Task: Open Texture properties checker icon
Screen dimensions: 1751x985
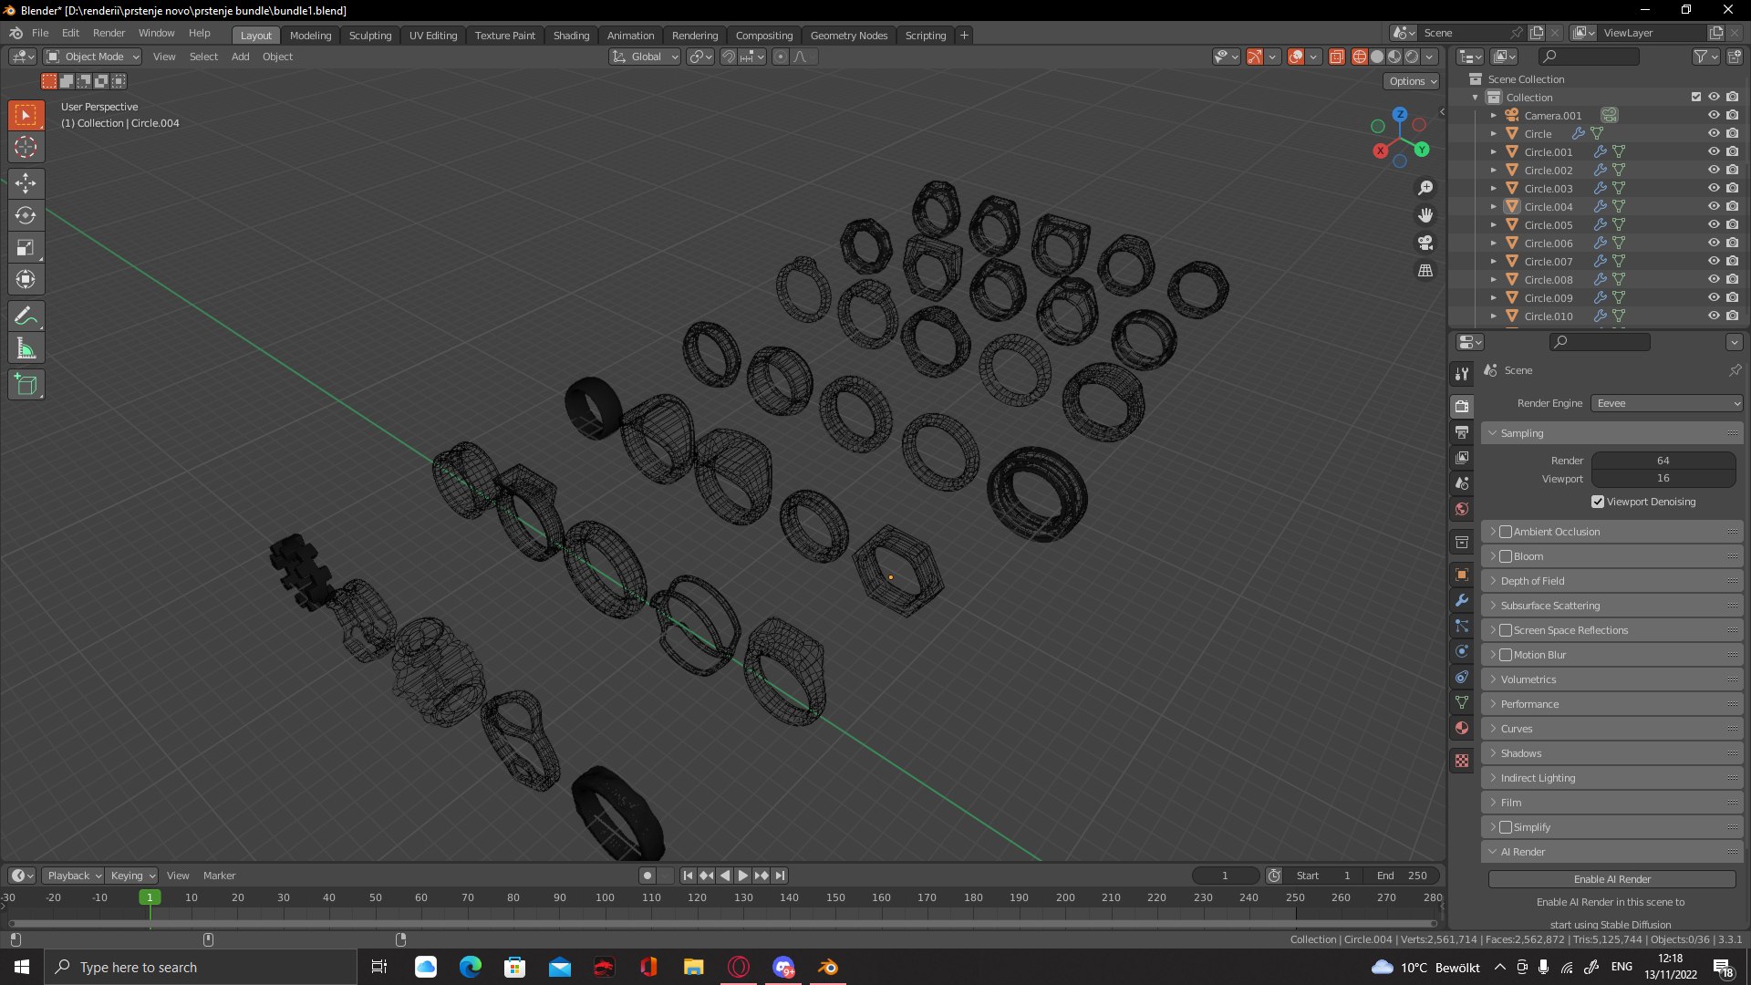Action: (x=1462, y=761)
